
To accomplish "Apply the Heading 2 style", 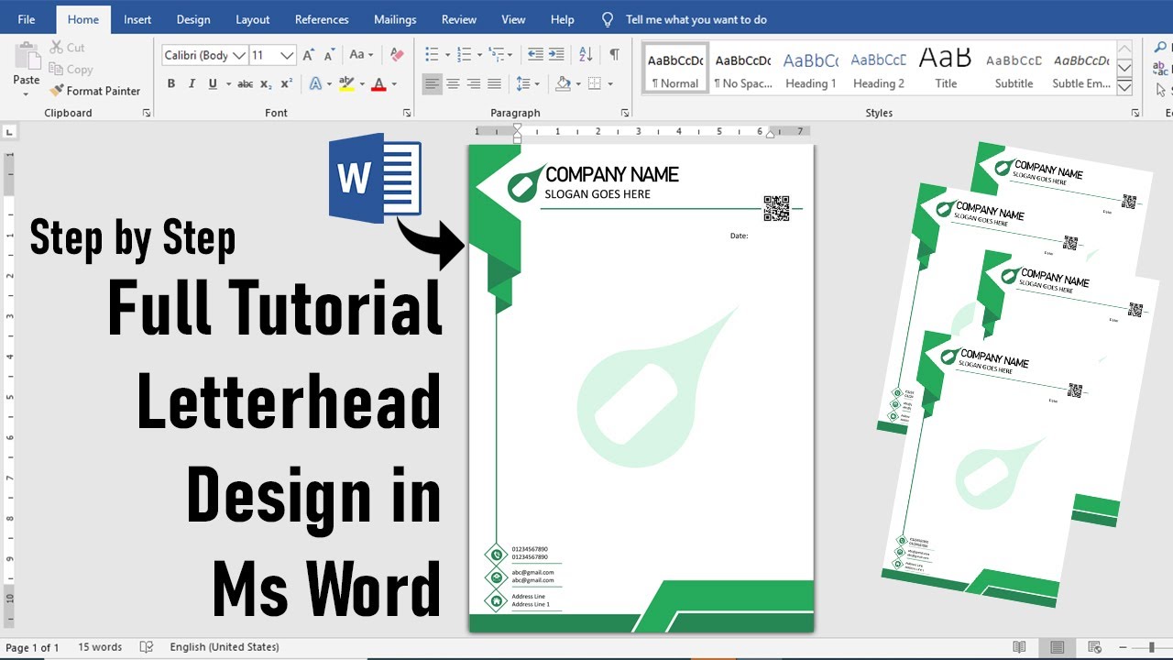I will pos(878,69).
